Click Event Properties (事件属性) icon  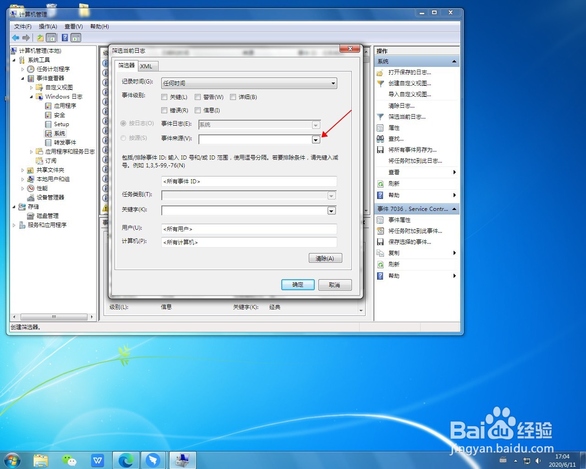pyautogui.click(x=380, y=220)
